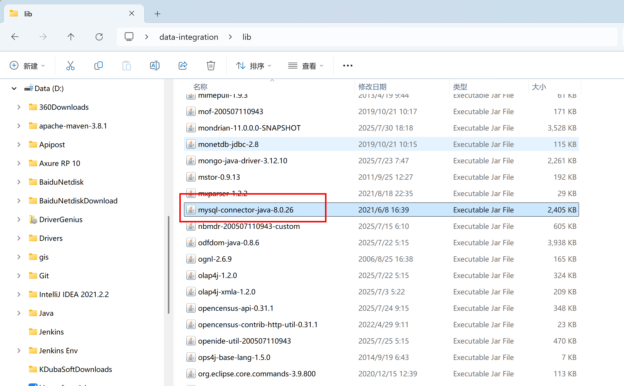The image size is (624, 386).
Task: Collapse the Data (D:) drive tree
Action: tap(14, 88)
